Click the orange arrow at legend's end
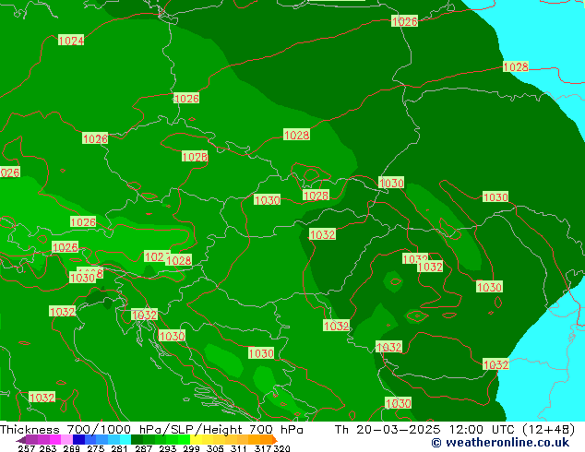This screenshot has height=452, width=585. click(275, 439)
